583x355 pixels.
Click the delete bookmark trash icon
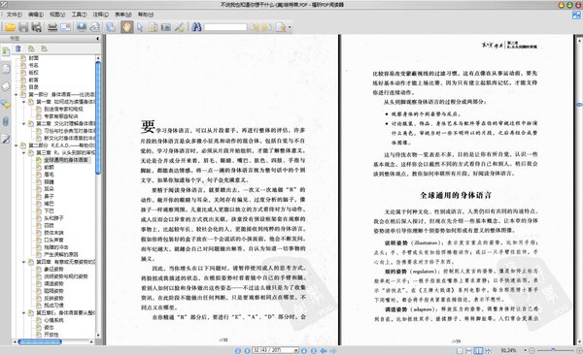coord(17,48)
